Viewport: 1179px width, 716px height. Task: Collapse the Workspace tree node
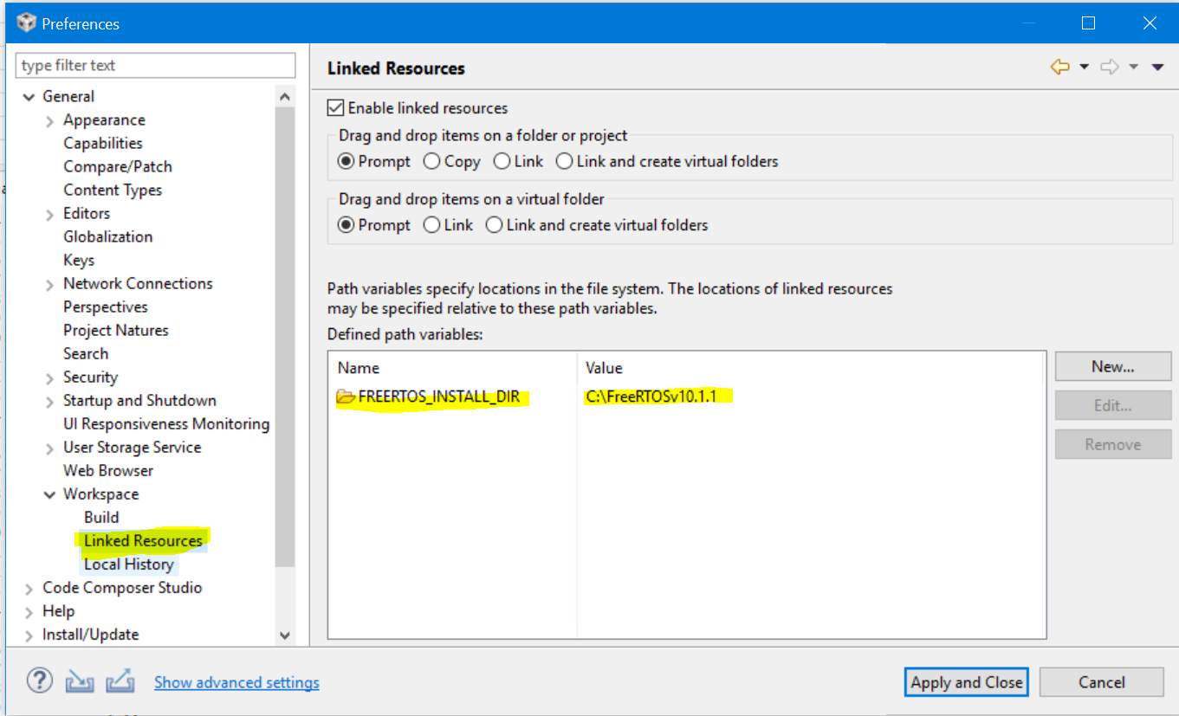(50, 494)
